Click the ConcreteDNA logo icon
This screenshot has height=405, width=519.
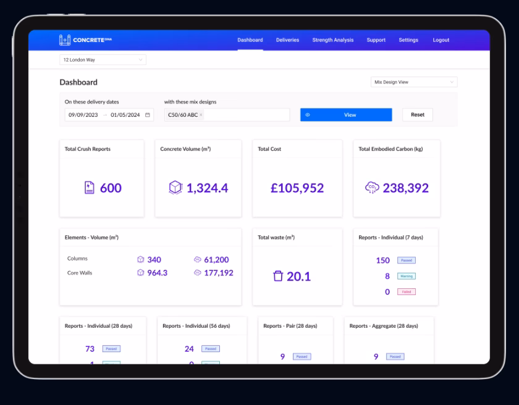pos(65,40)
